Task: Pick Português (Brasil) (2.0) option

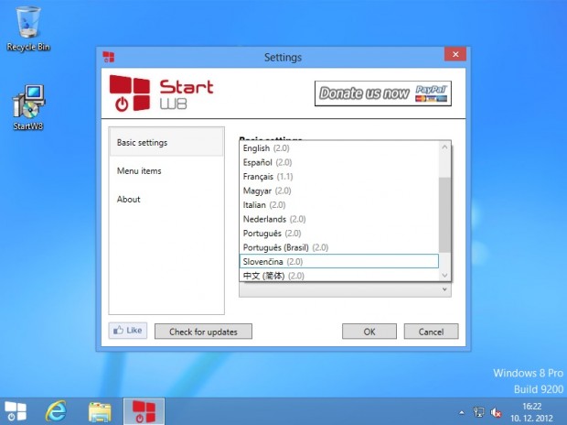Action: coord(339,247)
